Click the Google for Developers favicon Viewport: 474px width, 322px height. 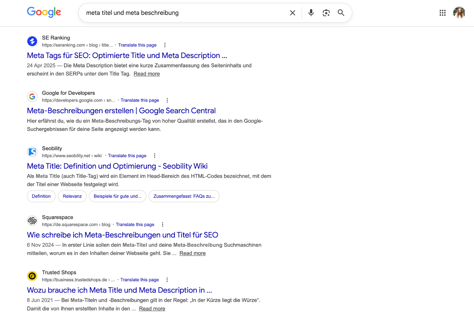pos(32,96)
